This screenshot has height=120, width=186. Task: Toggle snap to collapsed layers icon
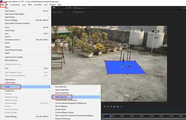pos(89,8)
